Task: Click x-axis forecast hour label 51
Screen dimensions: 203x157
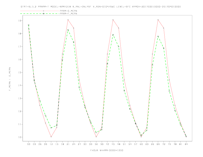Action: click(124, 144)
